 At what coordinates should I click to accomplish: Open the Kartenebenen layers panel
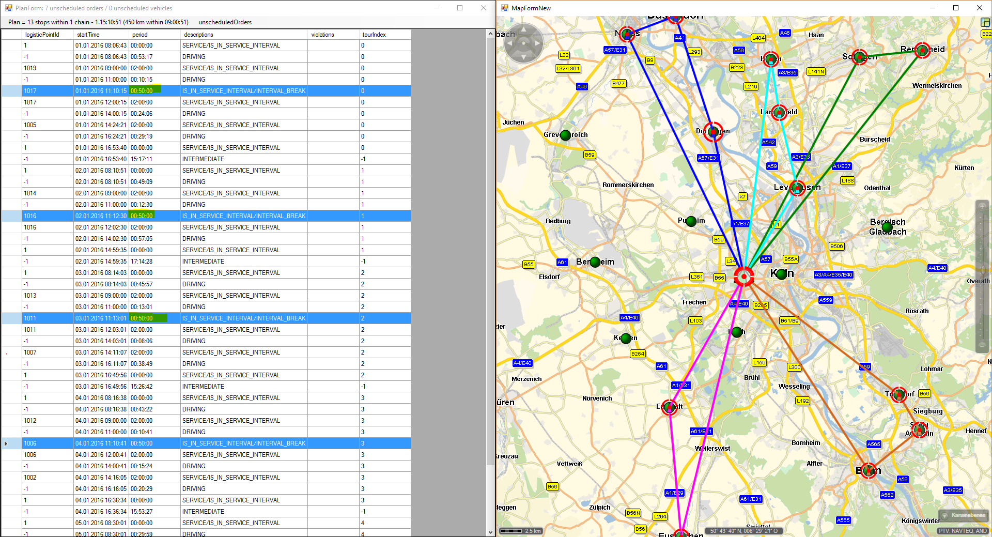(x=963, y=515)
